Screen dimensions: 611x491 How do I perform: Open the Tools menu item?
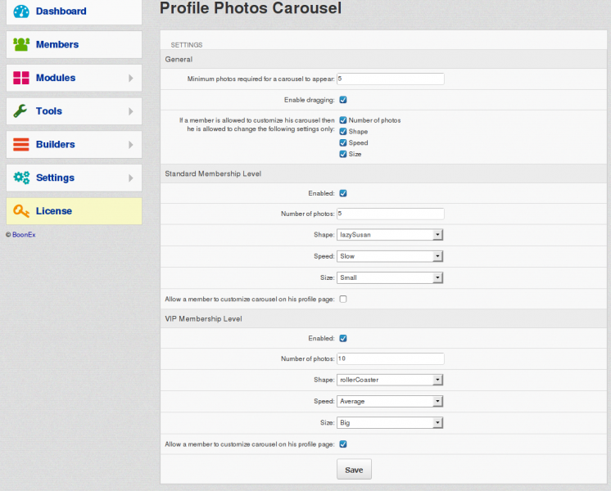pos(74,111)
